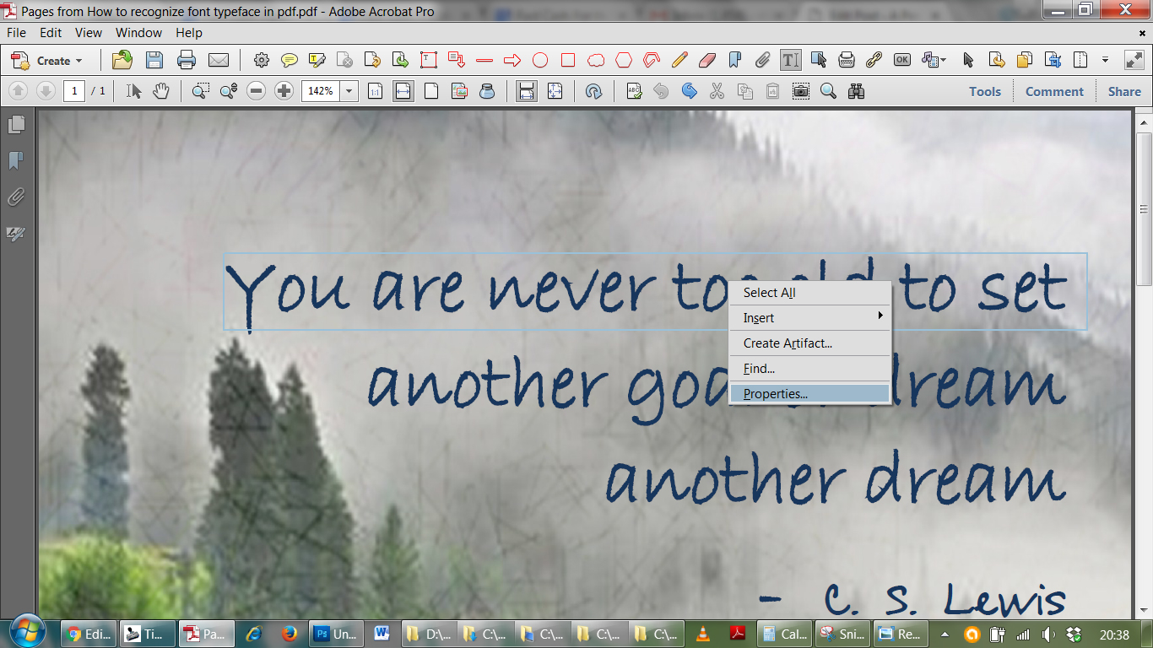The width and height of the screenshot is (1153, 648).
Task: Open the Tools pane
Action: point(984,91)
